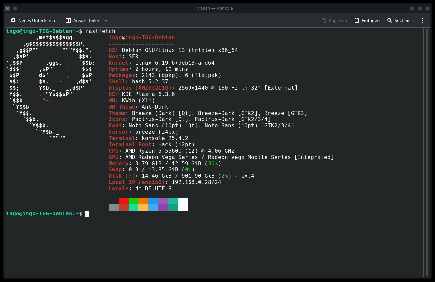Click the Einfügen clipboard paste icon
Screen dimensions: 435x282
pyautogui.click(x=357, y=20)
